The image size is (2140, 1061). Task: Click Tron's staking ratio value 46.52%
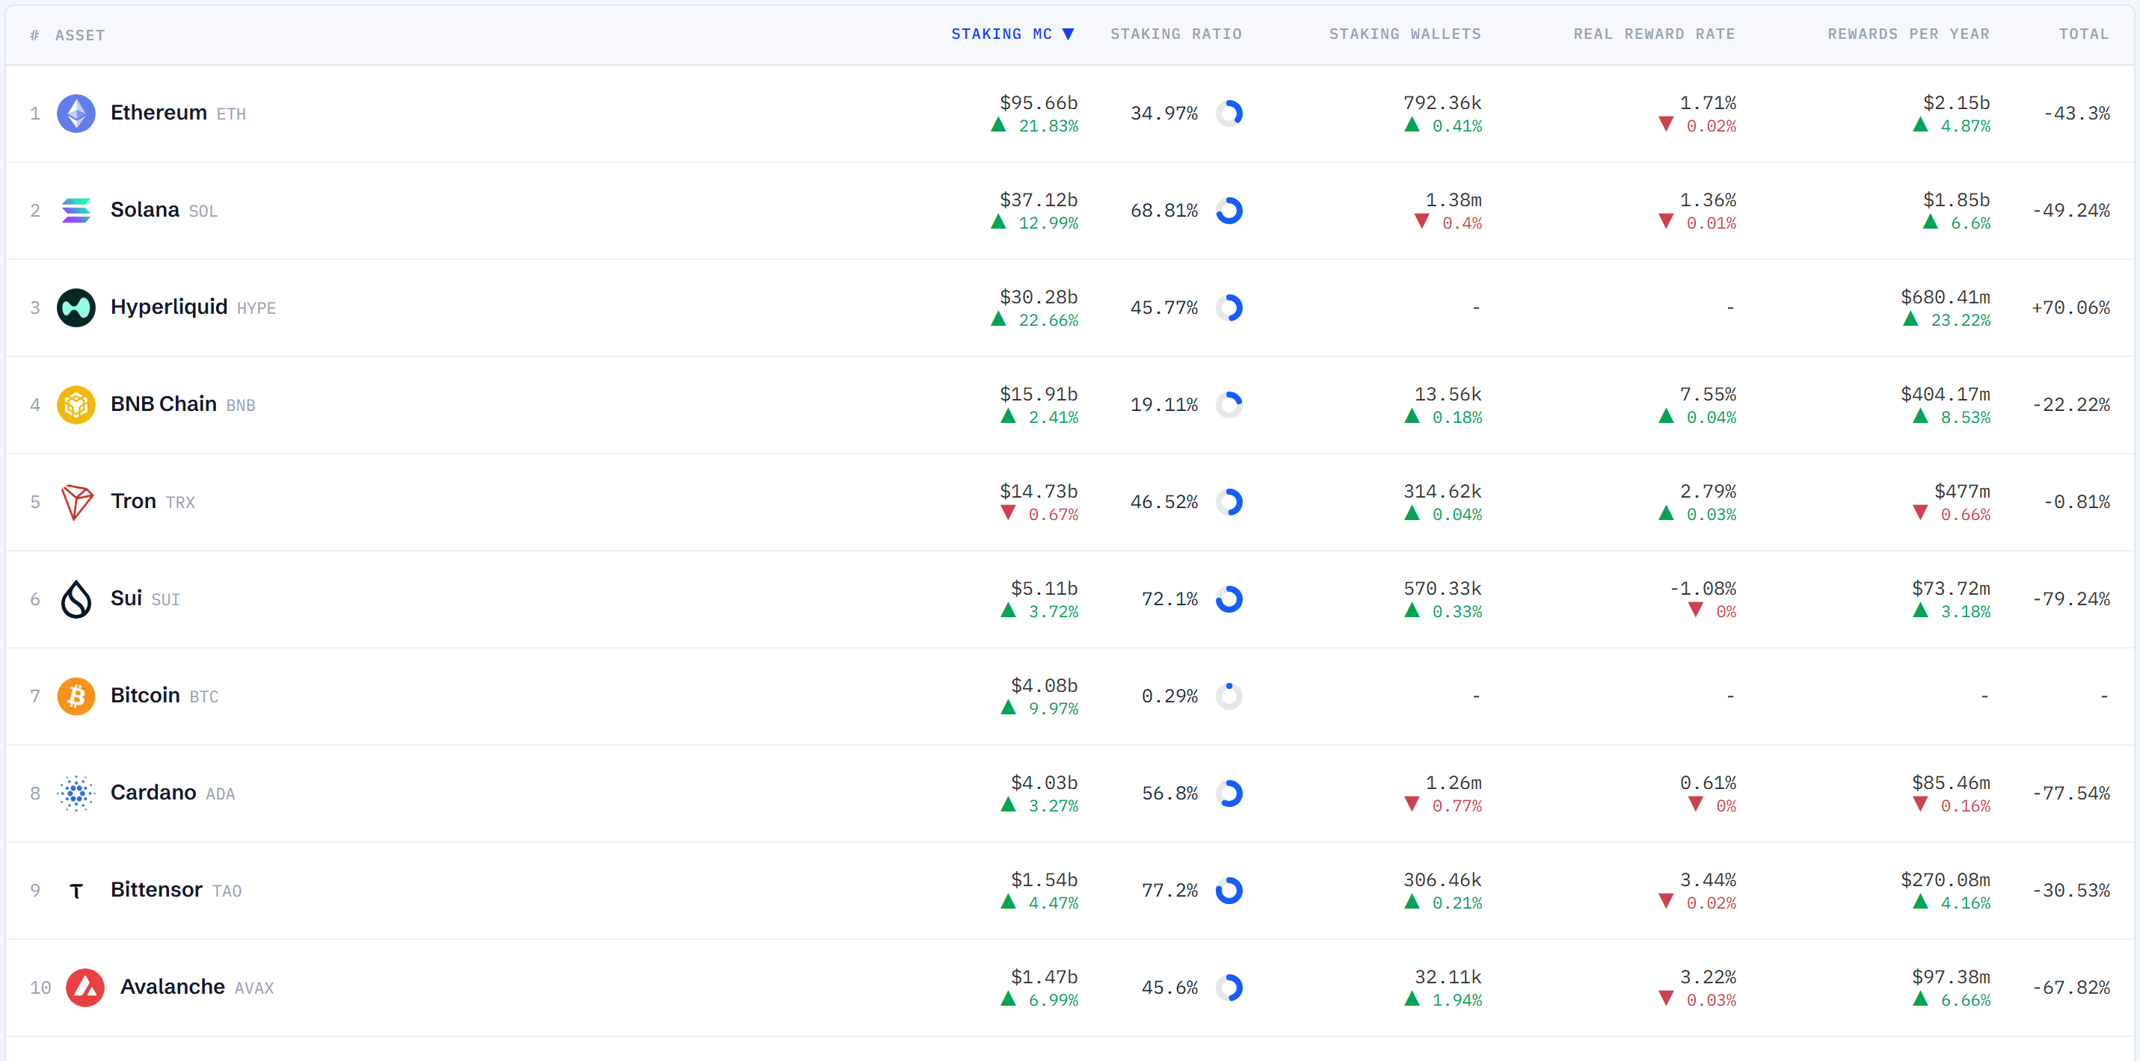tap(1164, 502)
